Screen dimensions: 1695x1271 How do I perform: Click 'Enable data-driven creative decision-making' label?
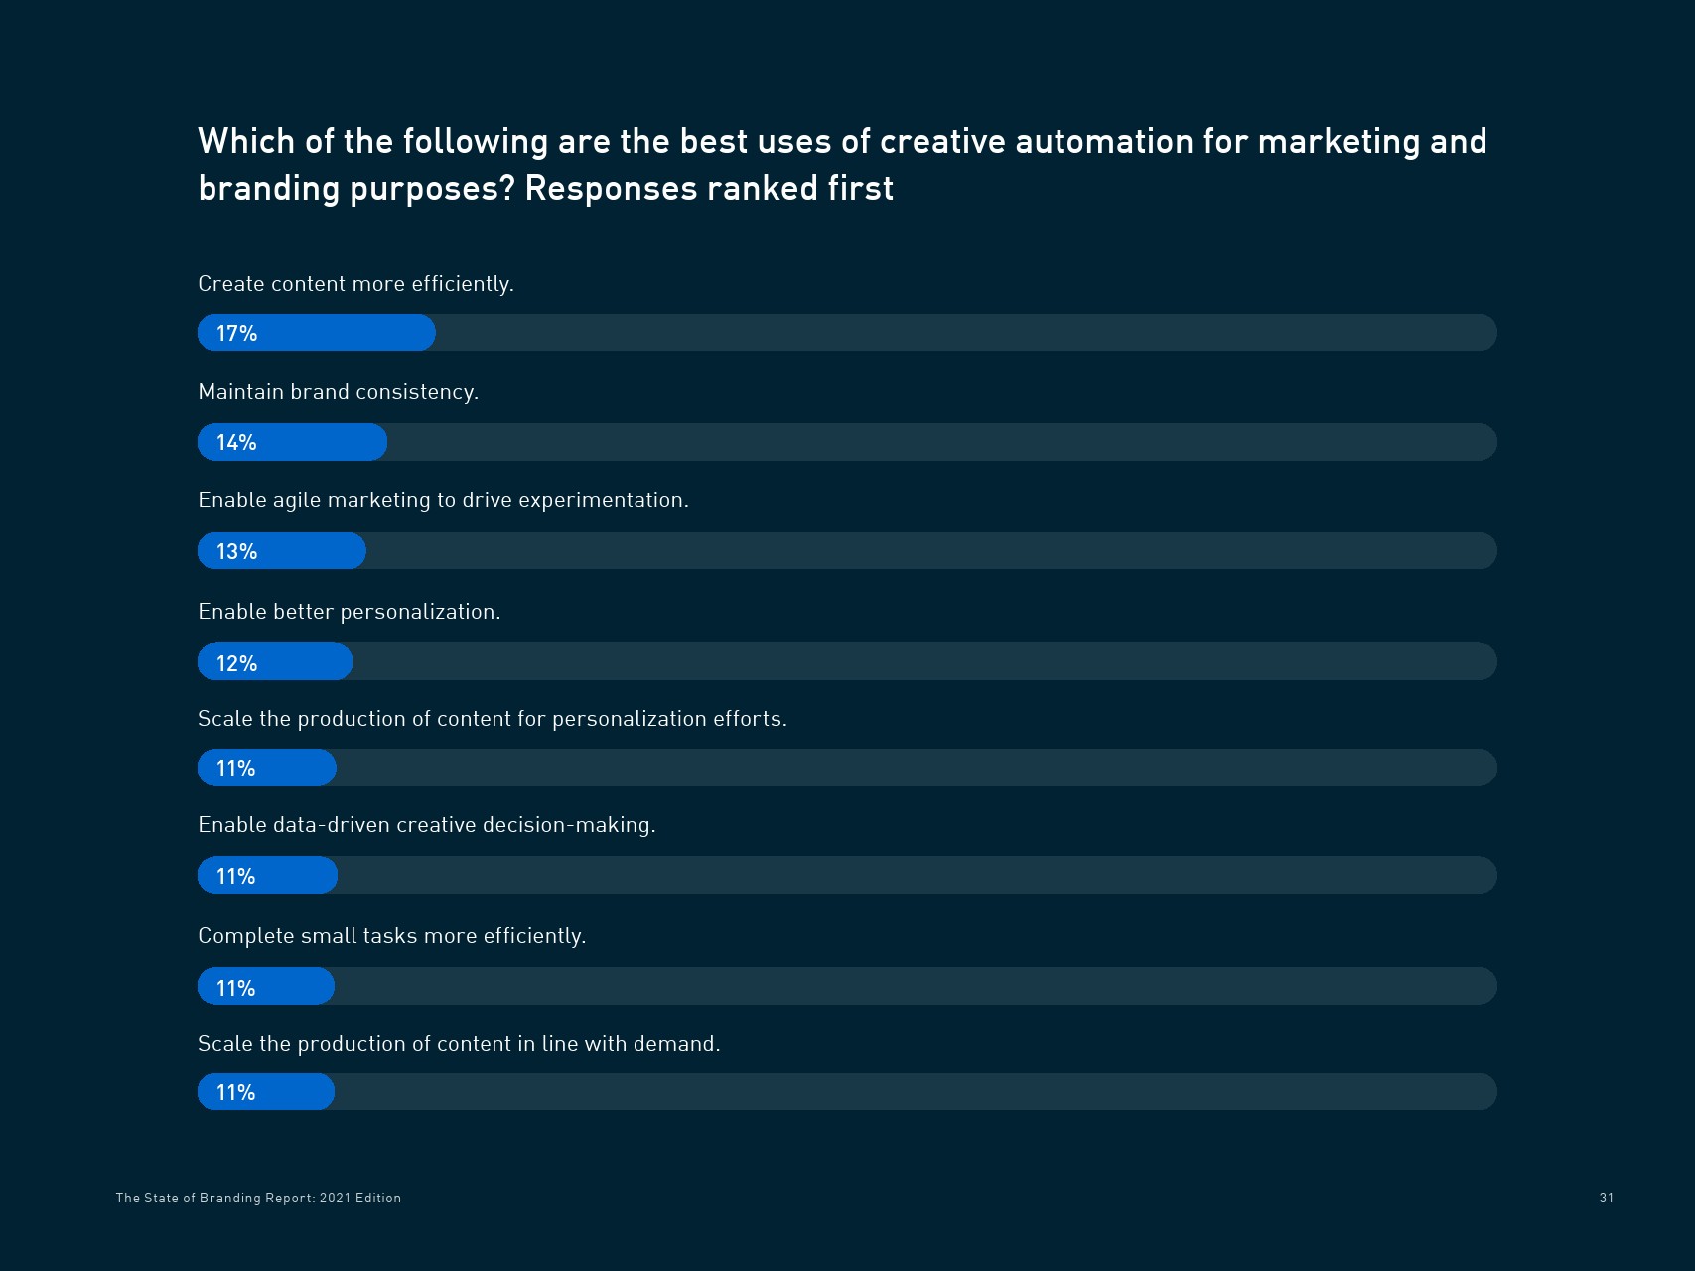426,825
